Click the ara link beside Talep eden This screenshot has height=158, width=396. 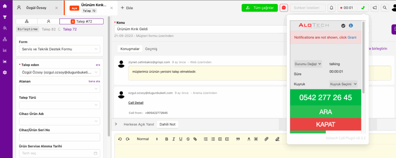click(98, 65)
